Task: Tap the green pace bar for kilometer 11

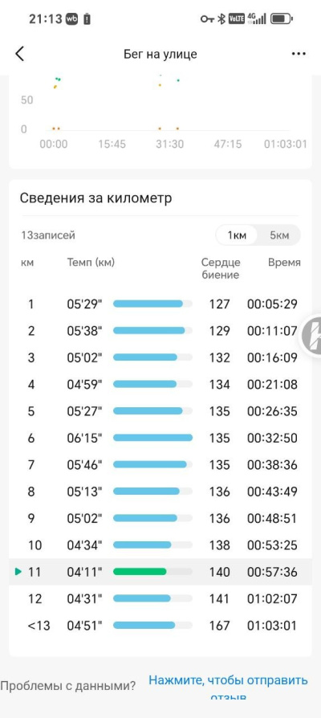Action: point(140,572)
